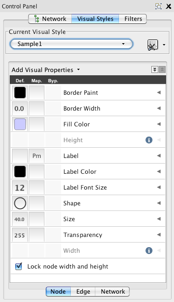Click the Fill Color default swatch
Viewport: 174px width, 302px height.
point(20,124)
